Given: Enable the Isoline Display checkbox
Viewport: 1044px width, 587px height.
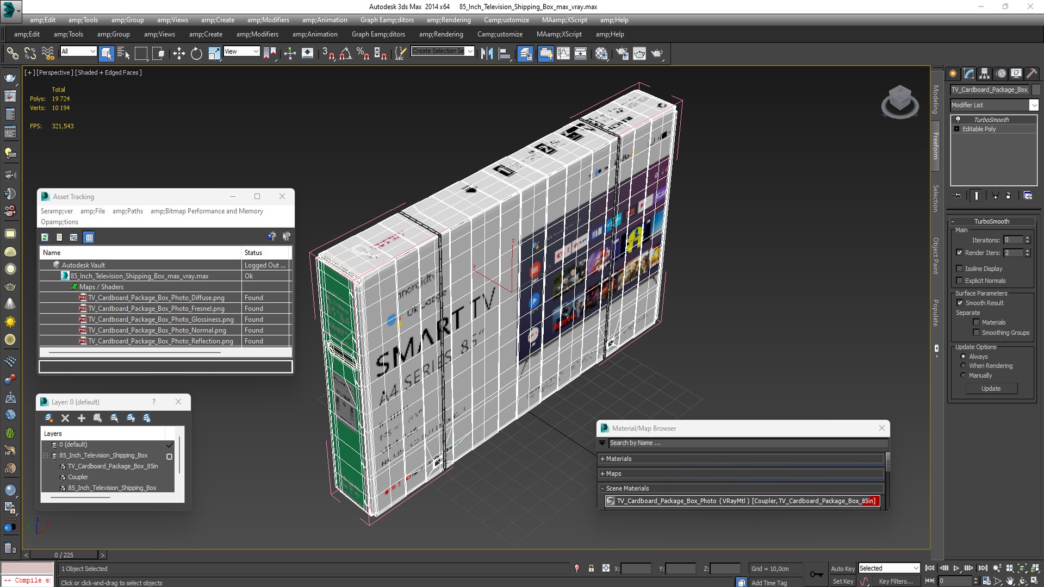Looking at the screenshot, I should tap(959, 268).
